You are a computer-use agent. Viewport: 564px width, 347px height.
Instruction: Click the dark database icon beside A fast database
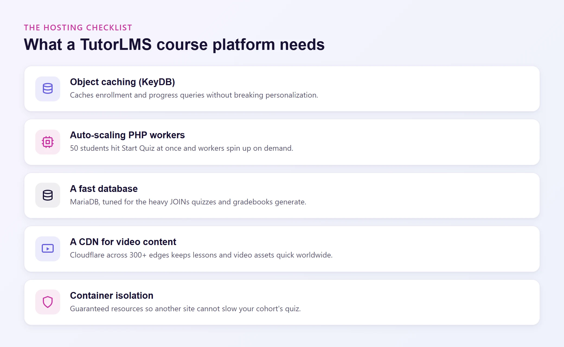coord(48,195)
